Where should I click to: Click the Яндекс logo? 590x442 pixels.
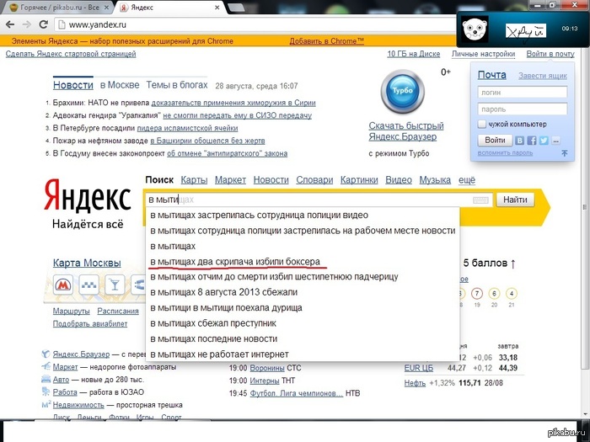pyautogui.click(x=88, y=195)
